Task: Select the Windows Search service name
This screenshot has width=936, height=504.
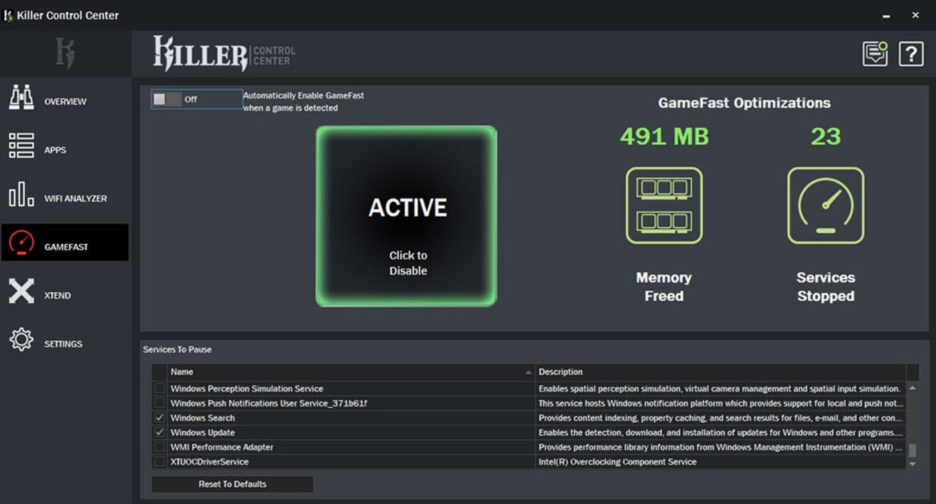Action: 203,418
